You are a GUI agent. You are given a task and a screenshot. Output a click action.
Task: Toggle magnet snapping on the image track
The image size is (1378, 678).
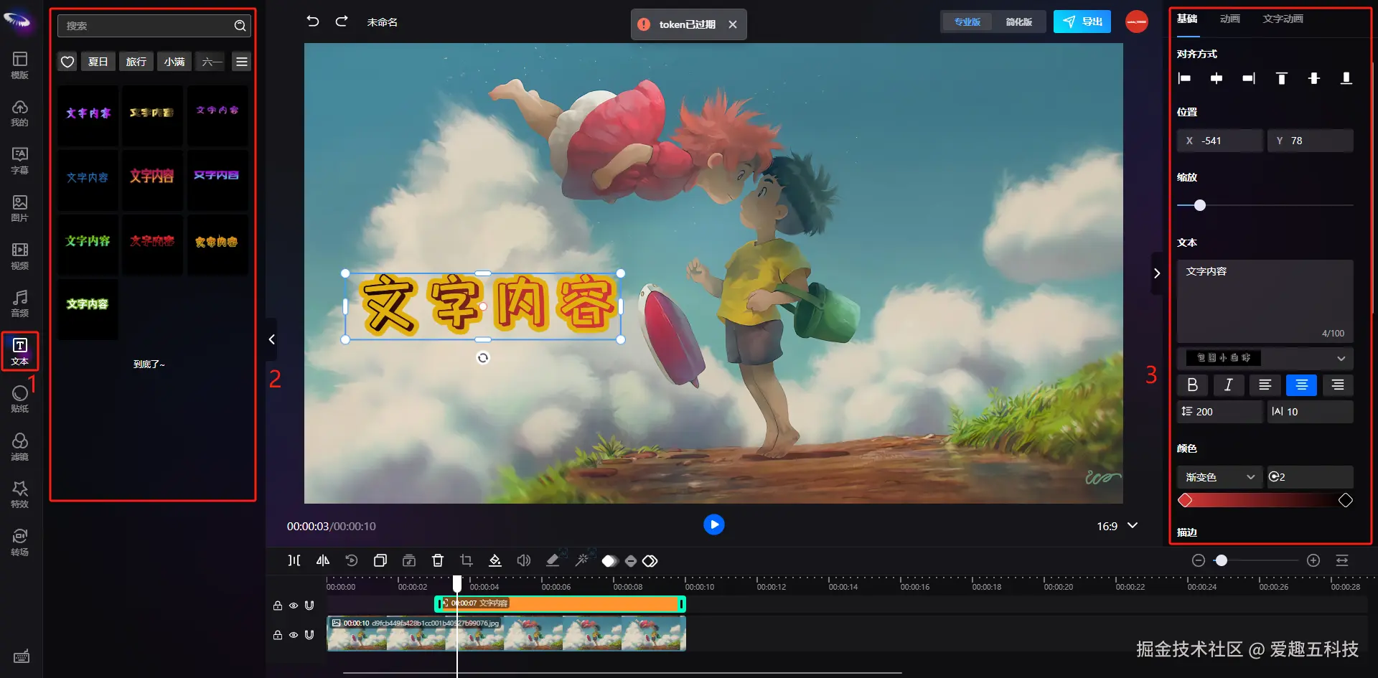[x=309, y=635]
